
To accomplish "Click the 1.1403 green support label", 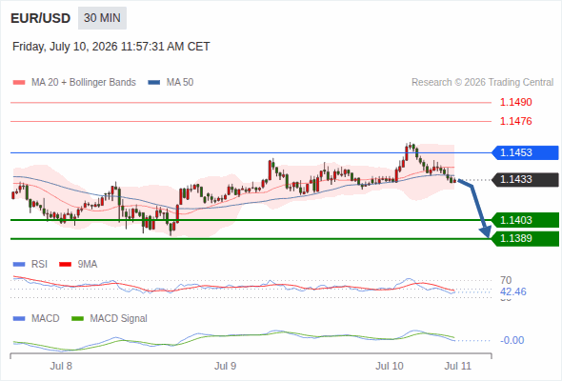I will (x=525, y=220).
